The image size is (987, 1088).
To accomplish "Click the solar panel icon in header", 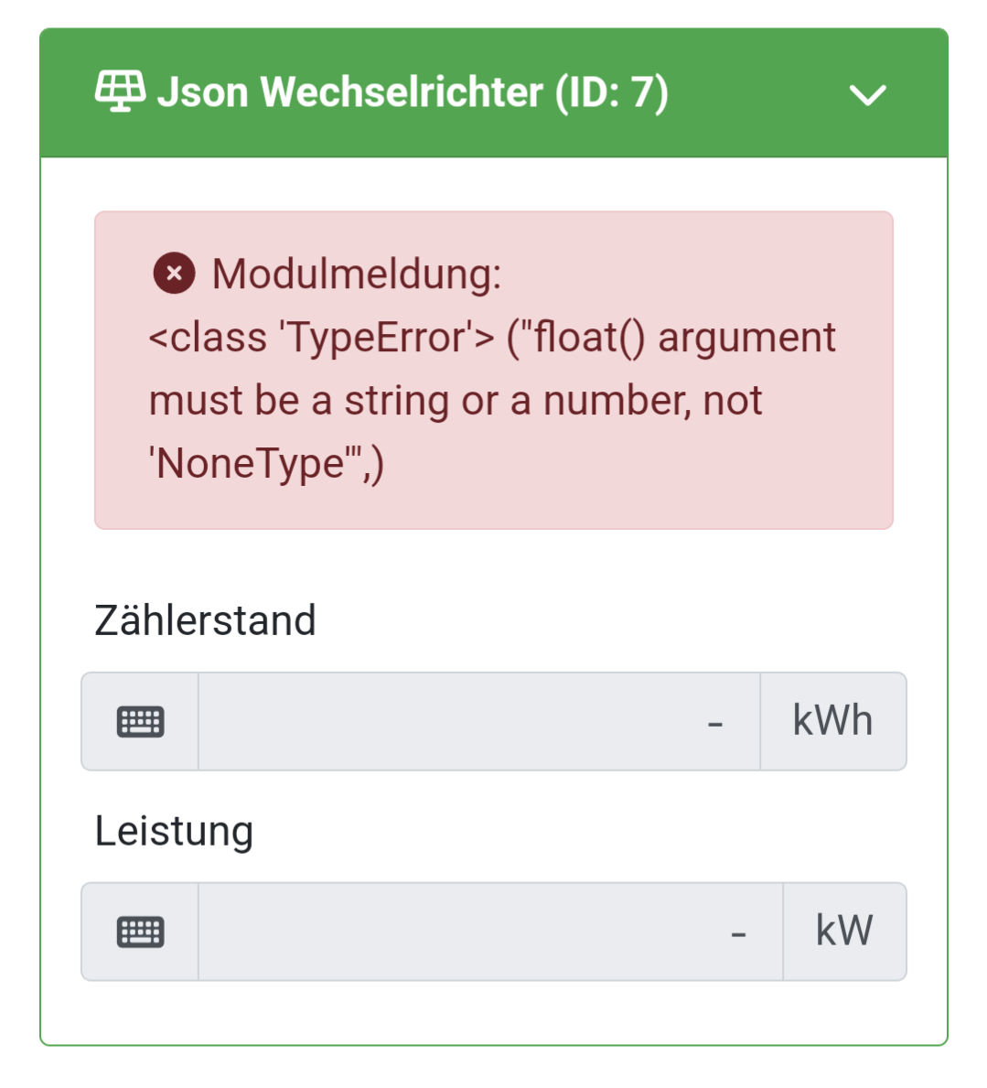I will [120, 92].
